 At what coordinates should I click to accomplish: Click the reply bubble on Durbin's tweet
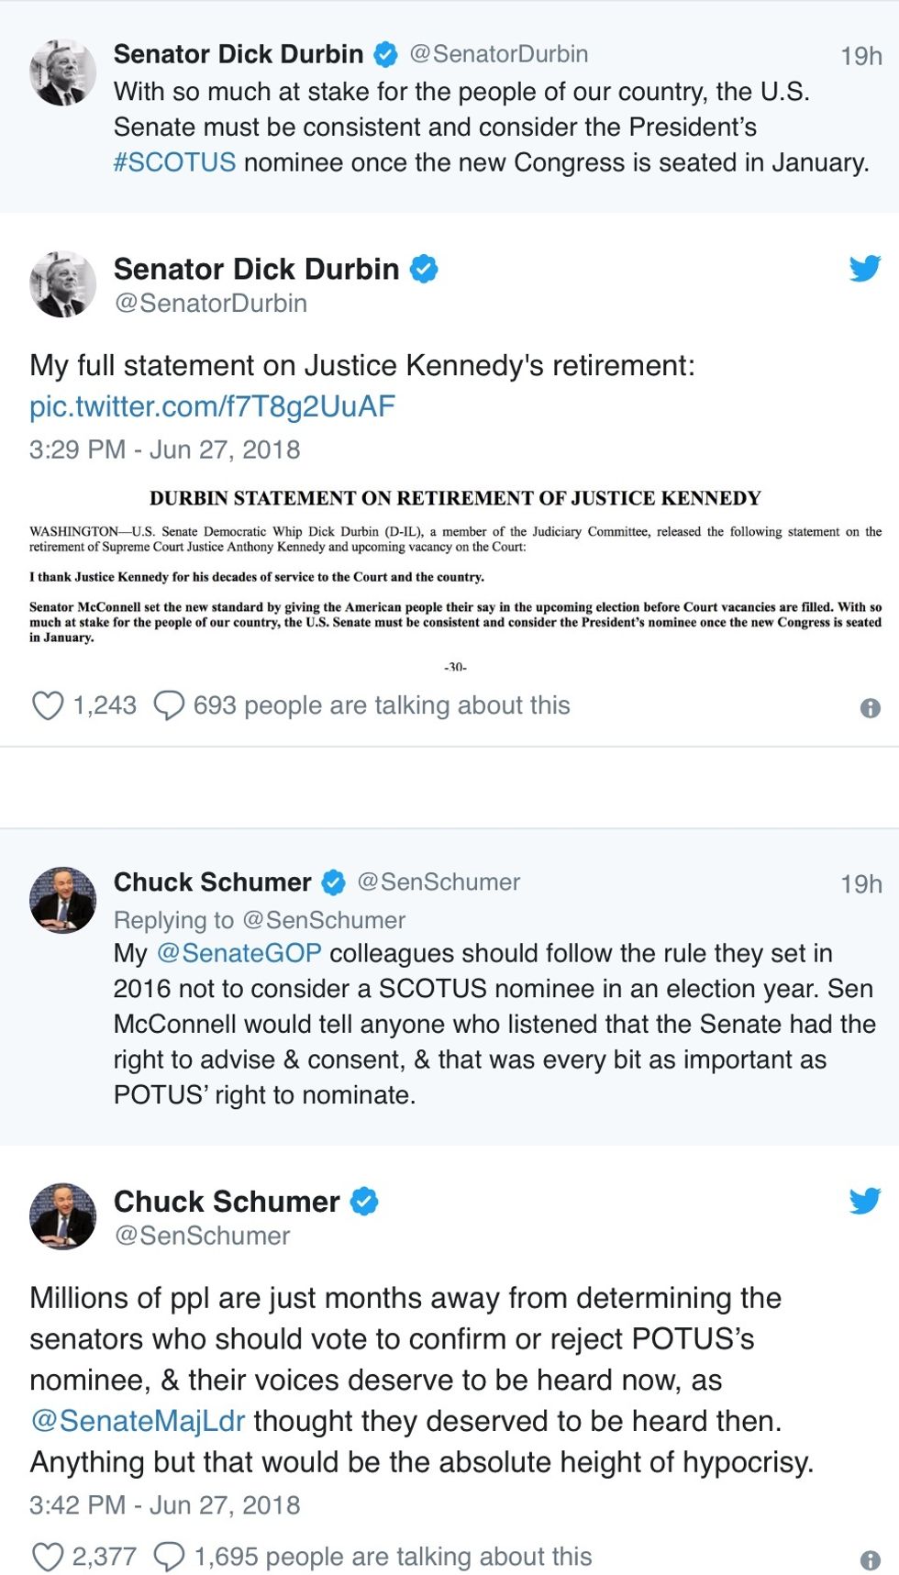tap(169, 705)
